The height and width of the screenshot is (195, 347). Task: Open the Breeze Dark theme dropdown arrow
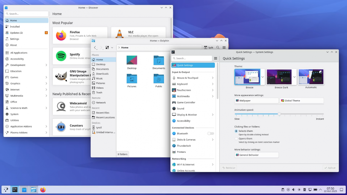click(294, 77)
